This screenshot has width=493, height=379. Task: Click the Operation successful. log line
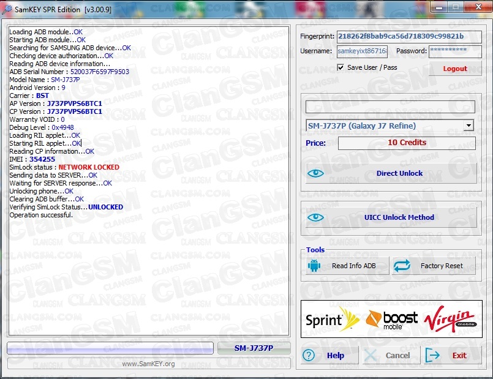pyautogui.click(x=41, y=215)
